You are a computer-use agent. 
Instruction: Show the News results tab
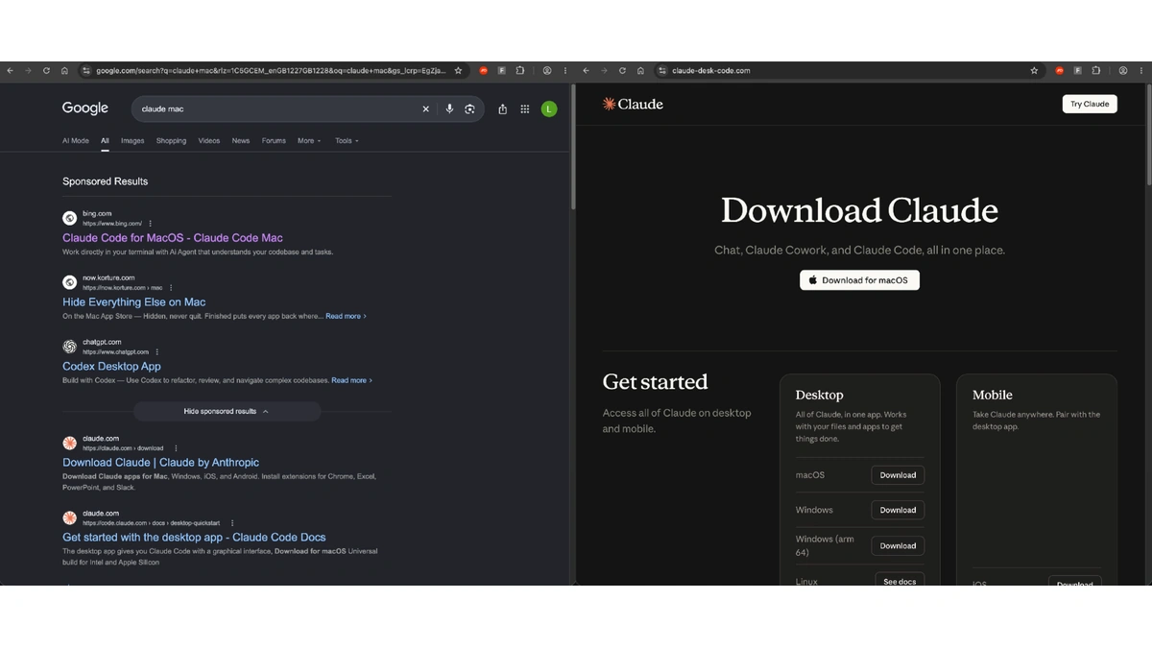[x=241, y=141]
